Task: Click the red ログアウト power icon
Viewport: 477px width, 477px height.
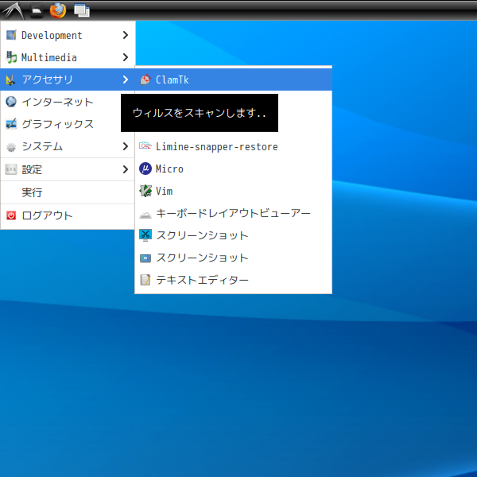Action: pos(11,215)
